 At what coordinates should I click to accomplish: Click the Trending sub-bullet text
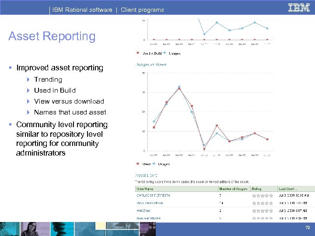pyautogui.click(x=48, y=80)
